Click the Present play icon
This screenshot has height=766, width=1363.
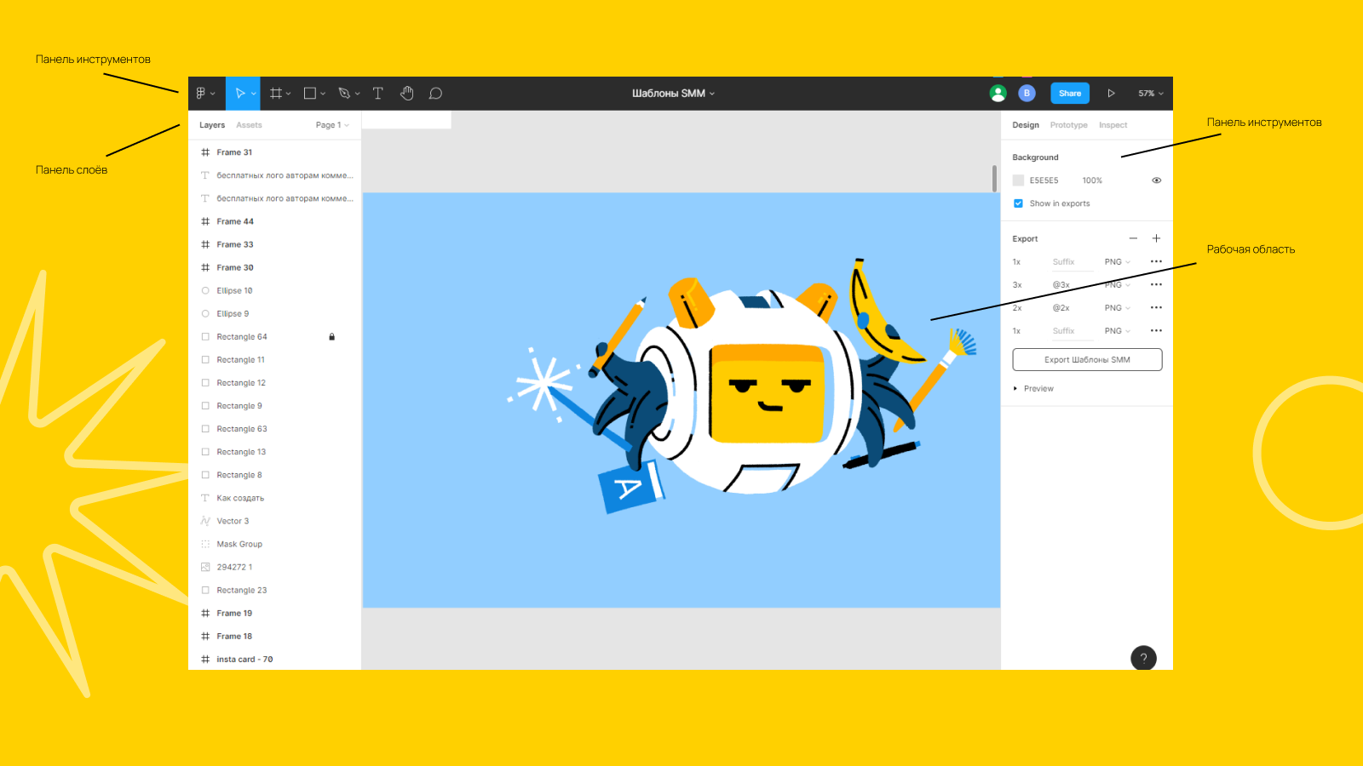point(1111,94)
